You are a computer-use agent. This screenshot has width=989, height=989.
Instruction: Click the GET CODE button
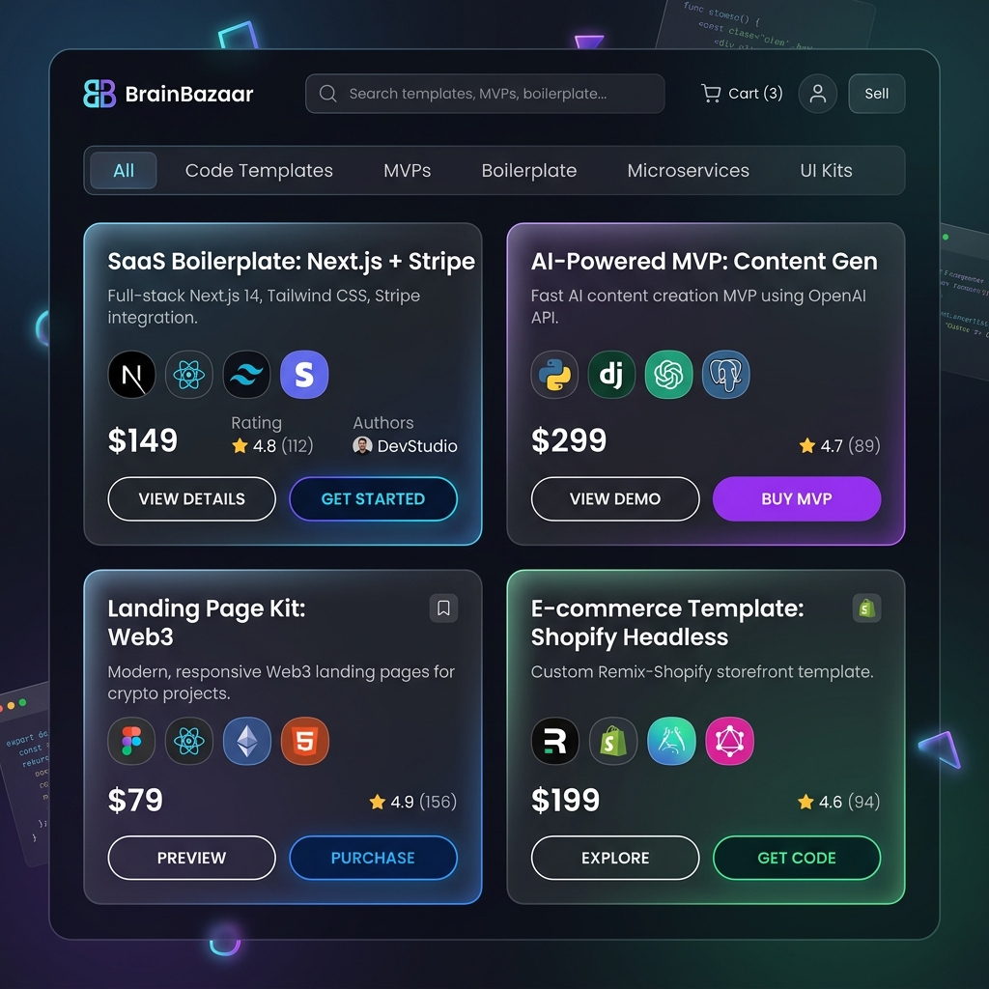(x=797, y=858)
